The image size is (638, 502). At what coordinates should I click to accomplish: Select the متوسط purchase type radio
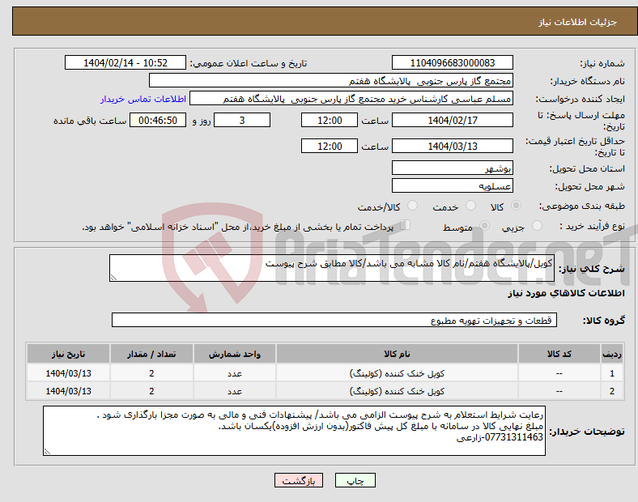(x=484, y=226)
